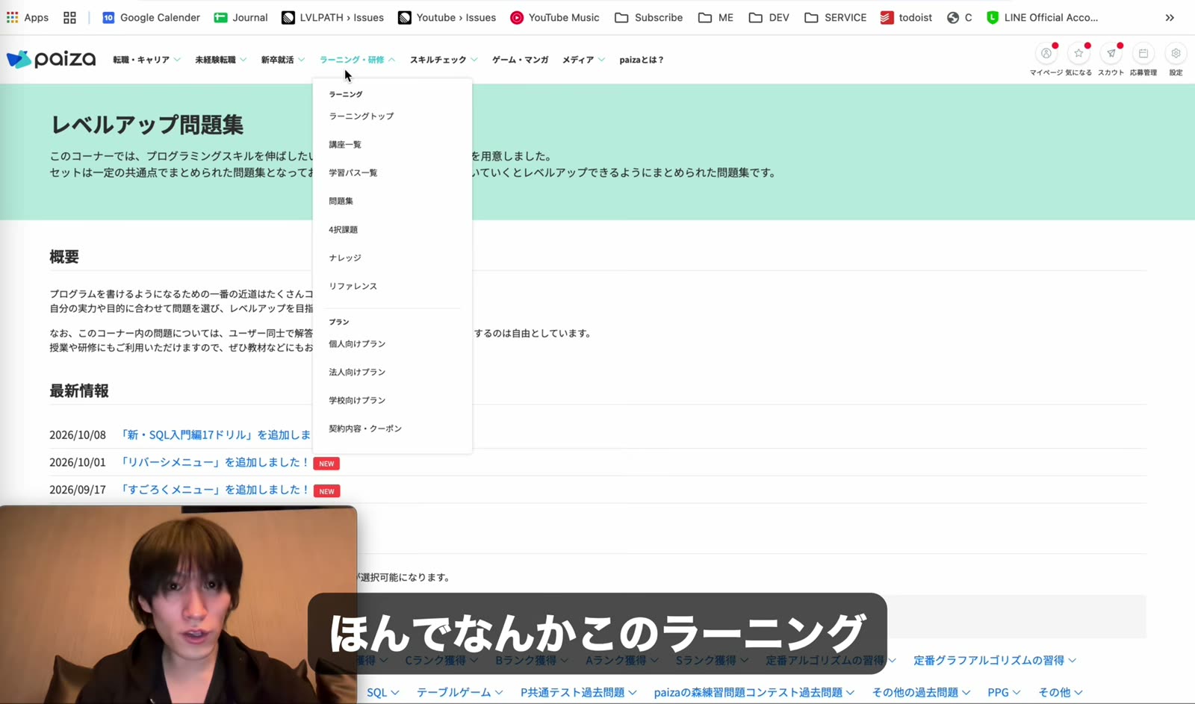Viewport: 1195px width, 704px height.
Task: Open the 「すごろくメニュー」を追加しました news link
Action: [x=215, y=490]
